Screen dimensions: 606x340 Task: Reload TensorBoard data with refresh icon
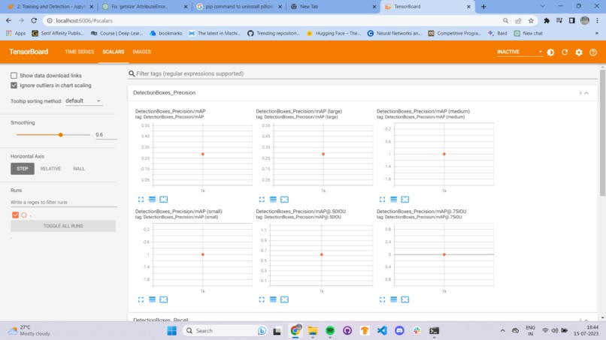click(x=565, y=52)
